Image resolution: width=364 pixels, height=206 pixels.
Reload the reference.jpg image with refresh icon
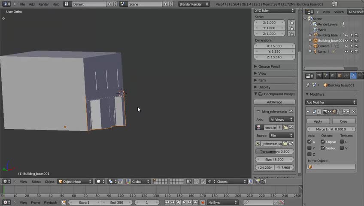pos(291,143)
